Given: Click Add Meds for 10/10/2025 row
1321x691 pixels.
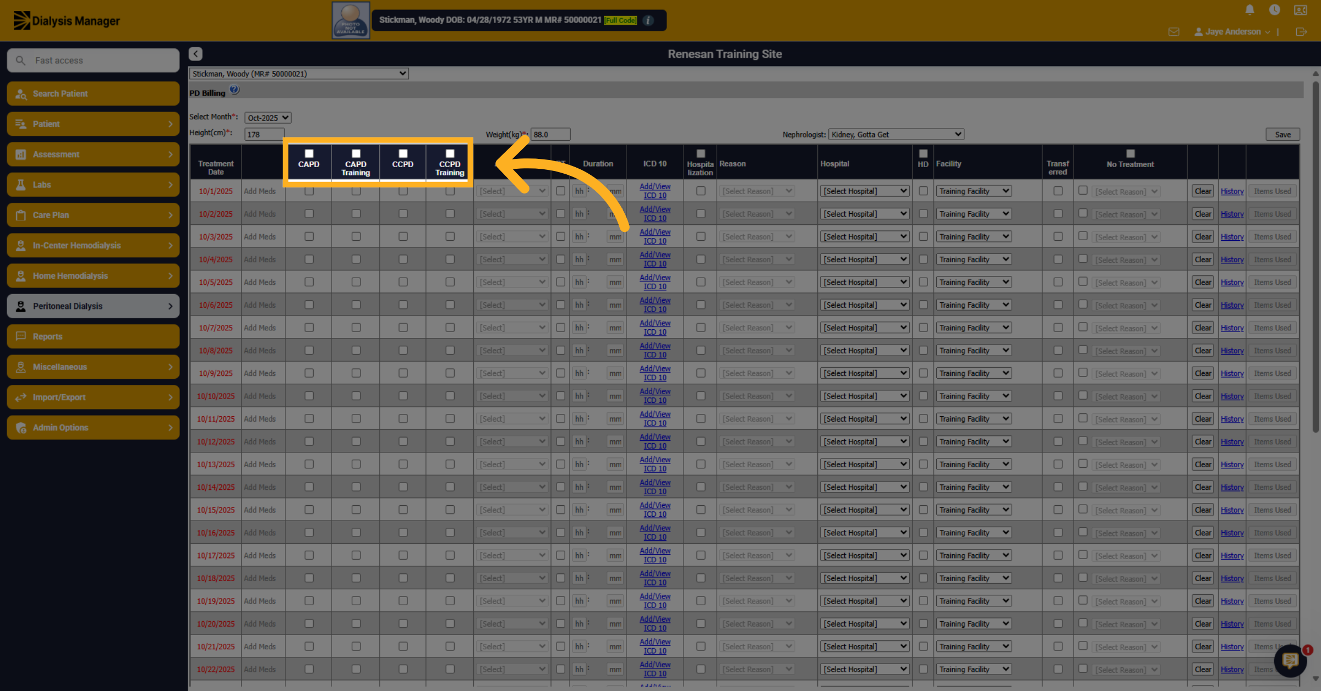Looking at the screenshot, I should tap(259, 396).
